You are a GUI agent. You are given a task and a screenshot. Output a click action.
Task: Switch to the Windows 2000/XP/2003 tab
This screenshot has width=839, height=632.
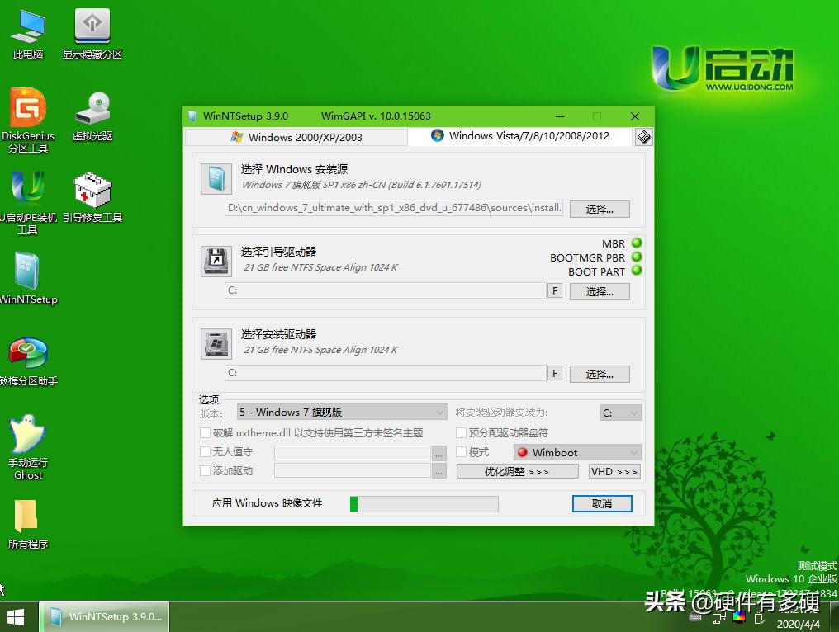coord(306,136)
